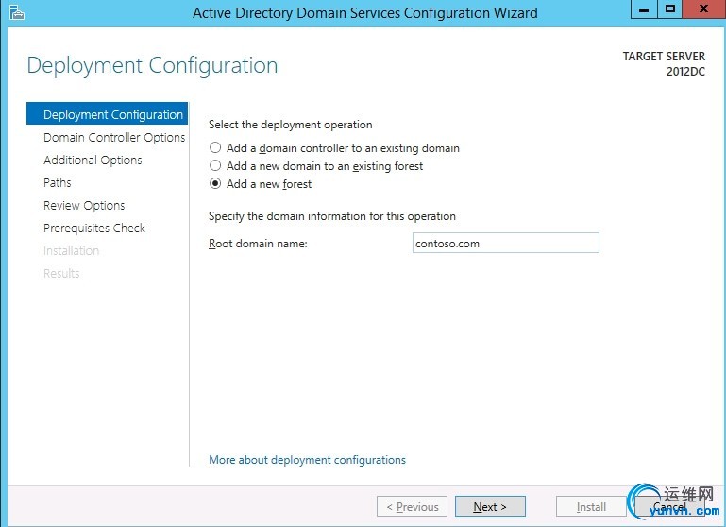Screen dimensions: 726x527
Task: Open the Domain Controller Options step
Action: point(113,138)
